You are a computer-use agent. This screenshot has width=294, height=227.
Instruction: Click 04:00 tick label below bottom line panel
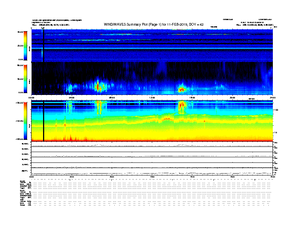click(72, 177)
